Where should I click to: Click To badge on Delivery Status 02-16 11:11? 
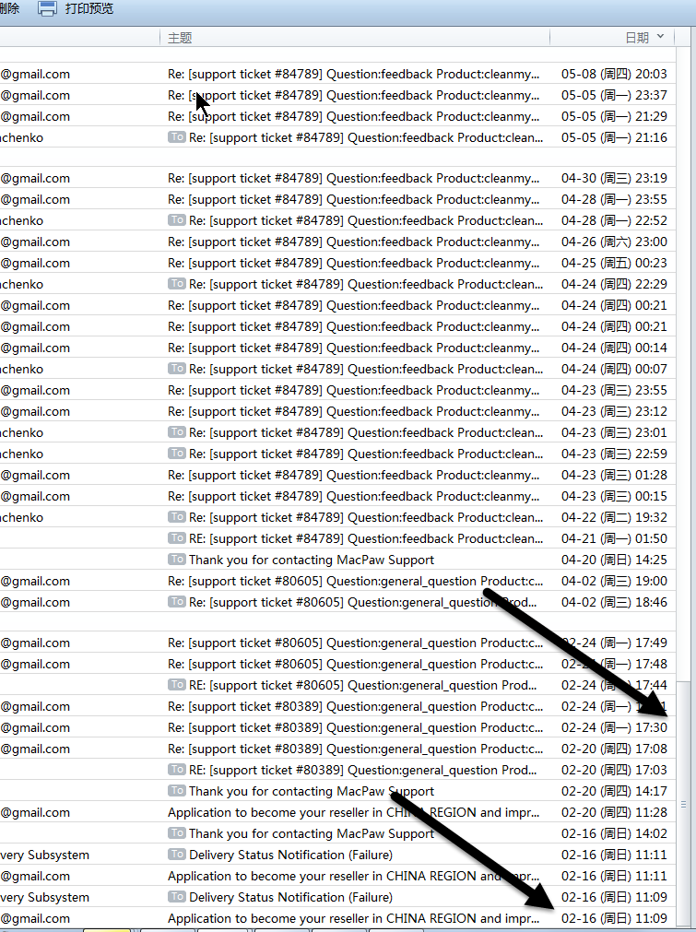pos(177,855)
